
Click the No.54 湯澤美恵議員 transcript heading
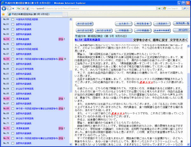pyautogui.click(x=88, y=40)
